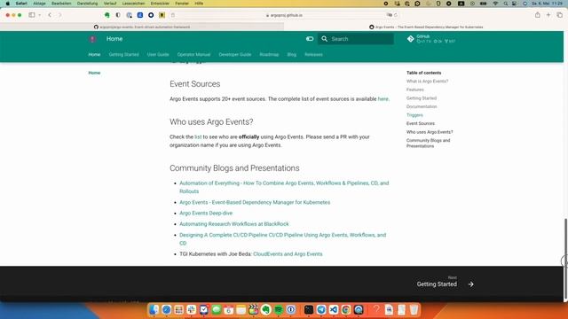This screenshot has width=568, height=319.
Task: Click the half-circle shield extension icon
Action: point(118,15)
